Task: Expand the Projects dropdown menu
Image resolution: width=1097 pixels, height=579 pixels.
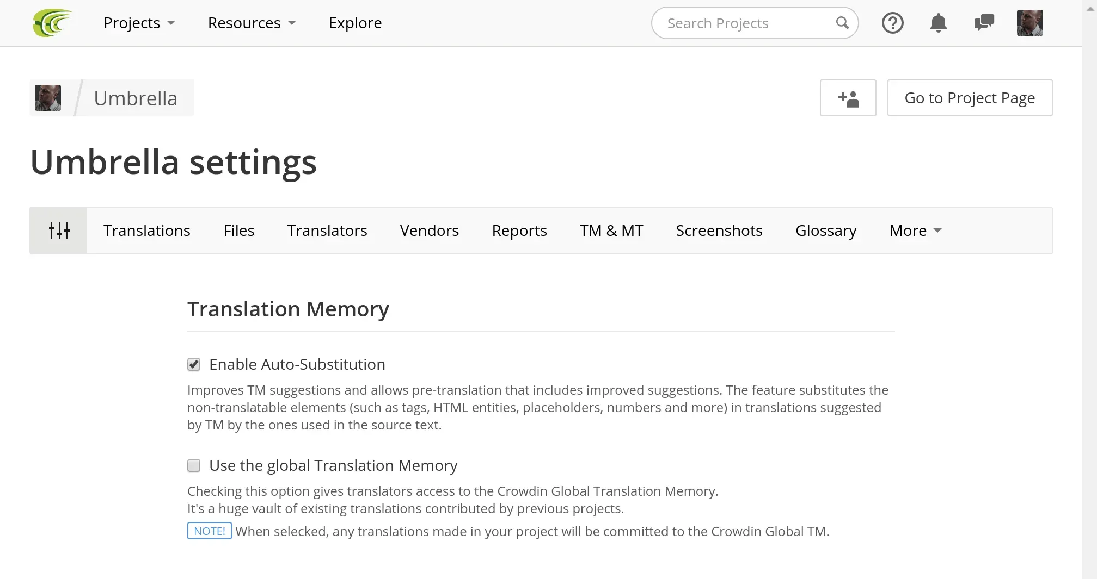Action: pyautogui.click(x=139, y=23)
